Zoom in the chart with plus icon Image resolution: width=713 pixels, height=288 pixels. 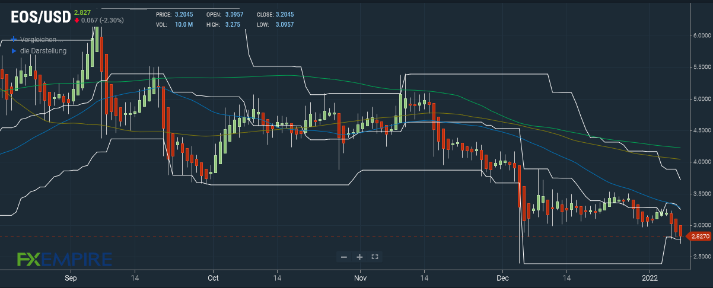tap(359, 257)
